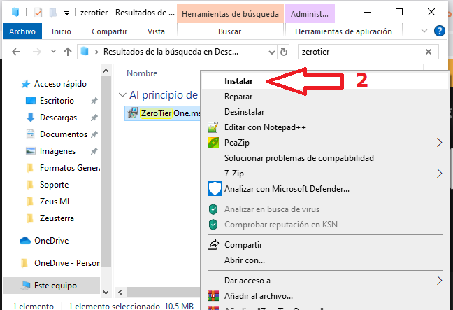Click the address bar search results path
Viewport: 453px width, 310px height.
[x=171, y=52]
